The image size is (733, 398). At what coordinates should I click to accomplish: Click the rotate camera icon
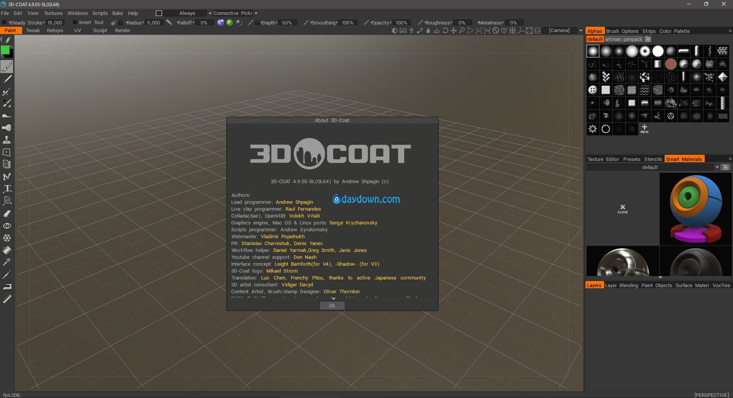click(x=445, y=31)
